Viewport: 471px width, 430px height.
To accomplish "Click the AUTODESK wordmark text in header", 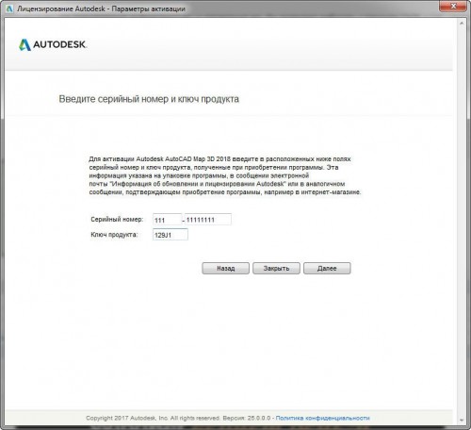I will pyautogui.click(x=59, y=44).
